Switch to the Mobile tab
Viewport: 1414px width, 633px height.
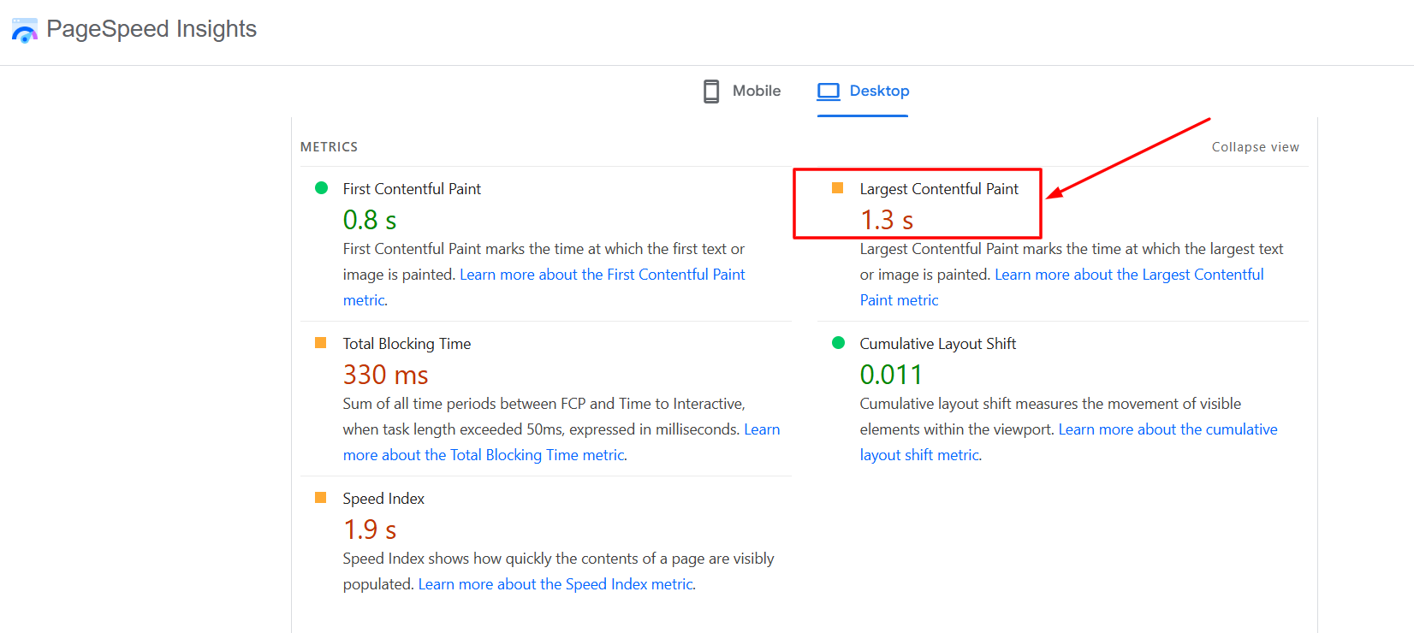coord(741,91)
